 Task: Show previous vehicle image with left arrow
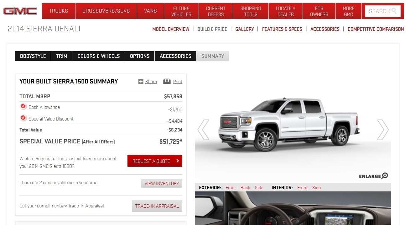coord(203,130)
